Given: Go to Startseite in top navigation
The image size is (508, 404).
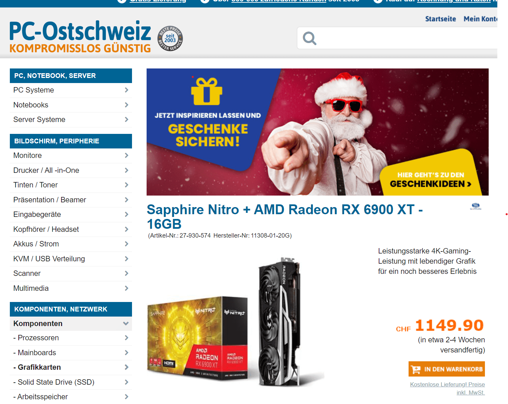Looking at the screenshot, I should [440, 19].
